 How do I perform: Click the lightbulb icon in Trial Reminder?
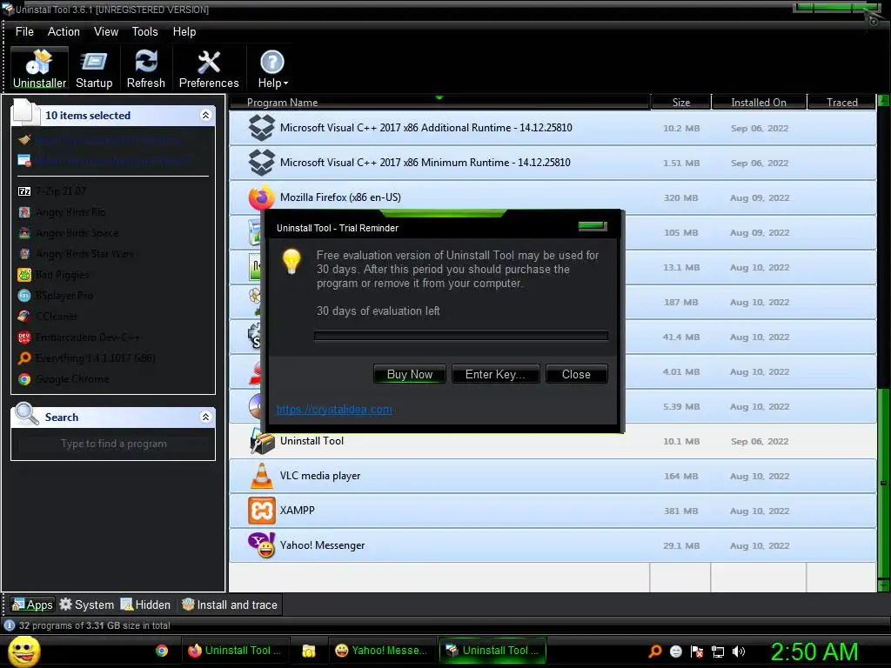pyautogui.click(x=291, y=262)
